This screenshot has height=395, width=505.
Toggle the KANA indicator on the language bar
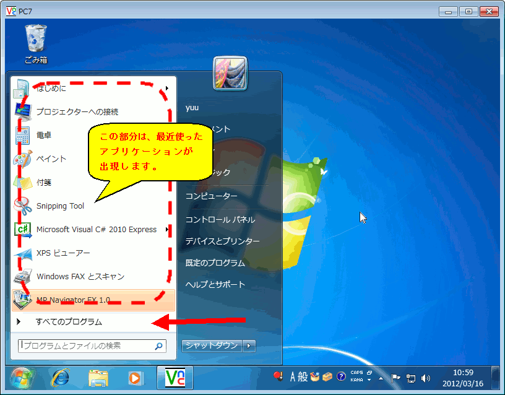356,380
